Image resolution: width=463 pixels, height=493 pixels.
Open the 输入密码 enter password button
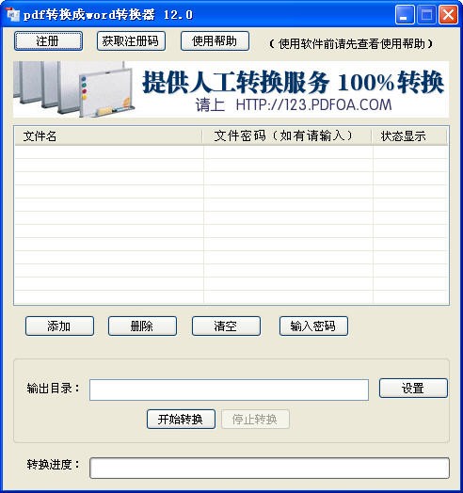pos(313,326)
